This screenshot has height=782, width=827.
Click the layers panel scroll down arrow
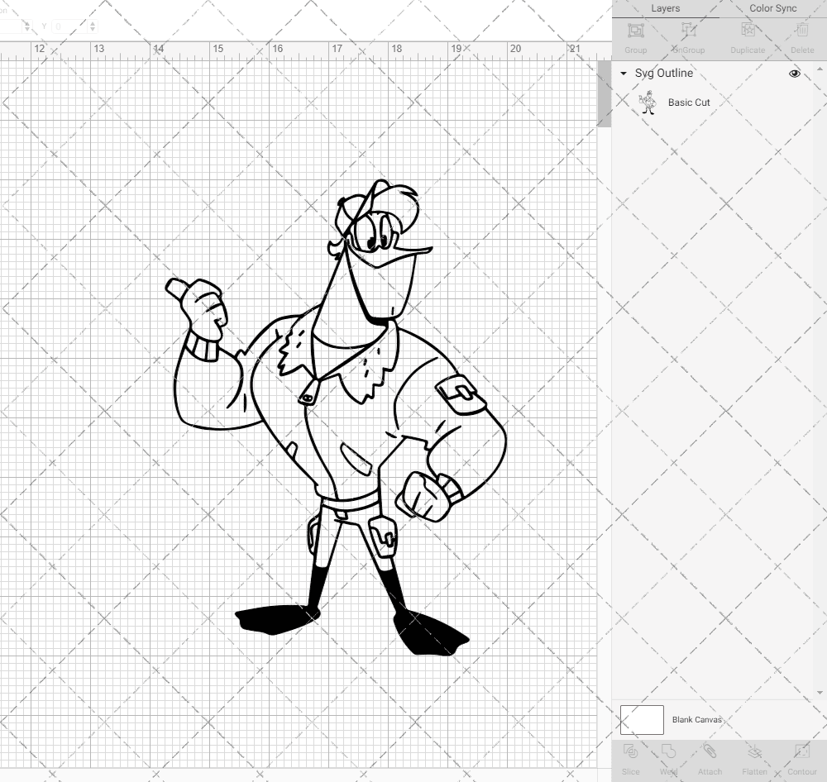[819, 693]
